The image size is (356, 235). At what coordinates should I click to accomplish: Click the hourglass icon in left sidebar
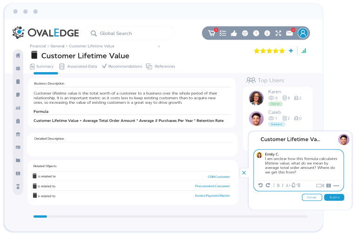pos(18,187)
